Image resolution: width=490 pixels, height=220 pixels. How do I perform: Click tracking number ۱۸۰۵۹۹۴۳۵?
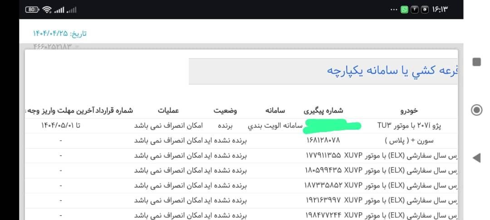(x=323, y=171)
